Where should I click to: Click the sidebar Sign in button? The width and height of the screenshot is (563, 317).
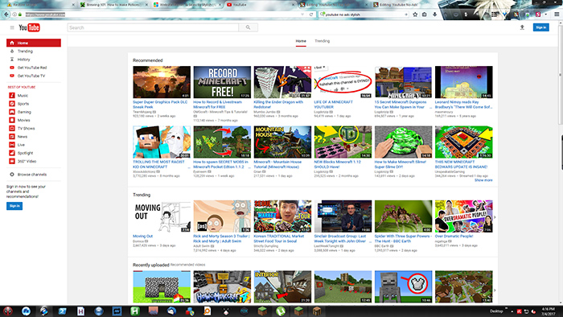click(x=14, y=206)
